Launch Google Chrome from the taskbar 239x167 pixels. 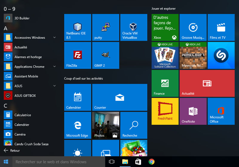[x=151, y=162]
